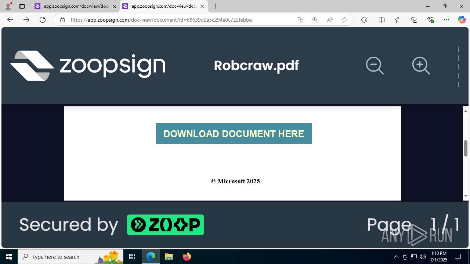The height and width of the screenshot is (264, 470).
Task: Open the Favorites list
Action: click(398, 20)
